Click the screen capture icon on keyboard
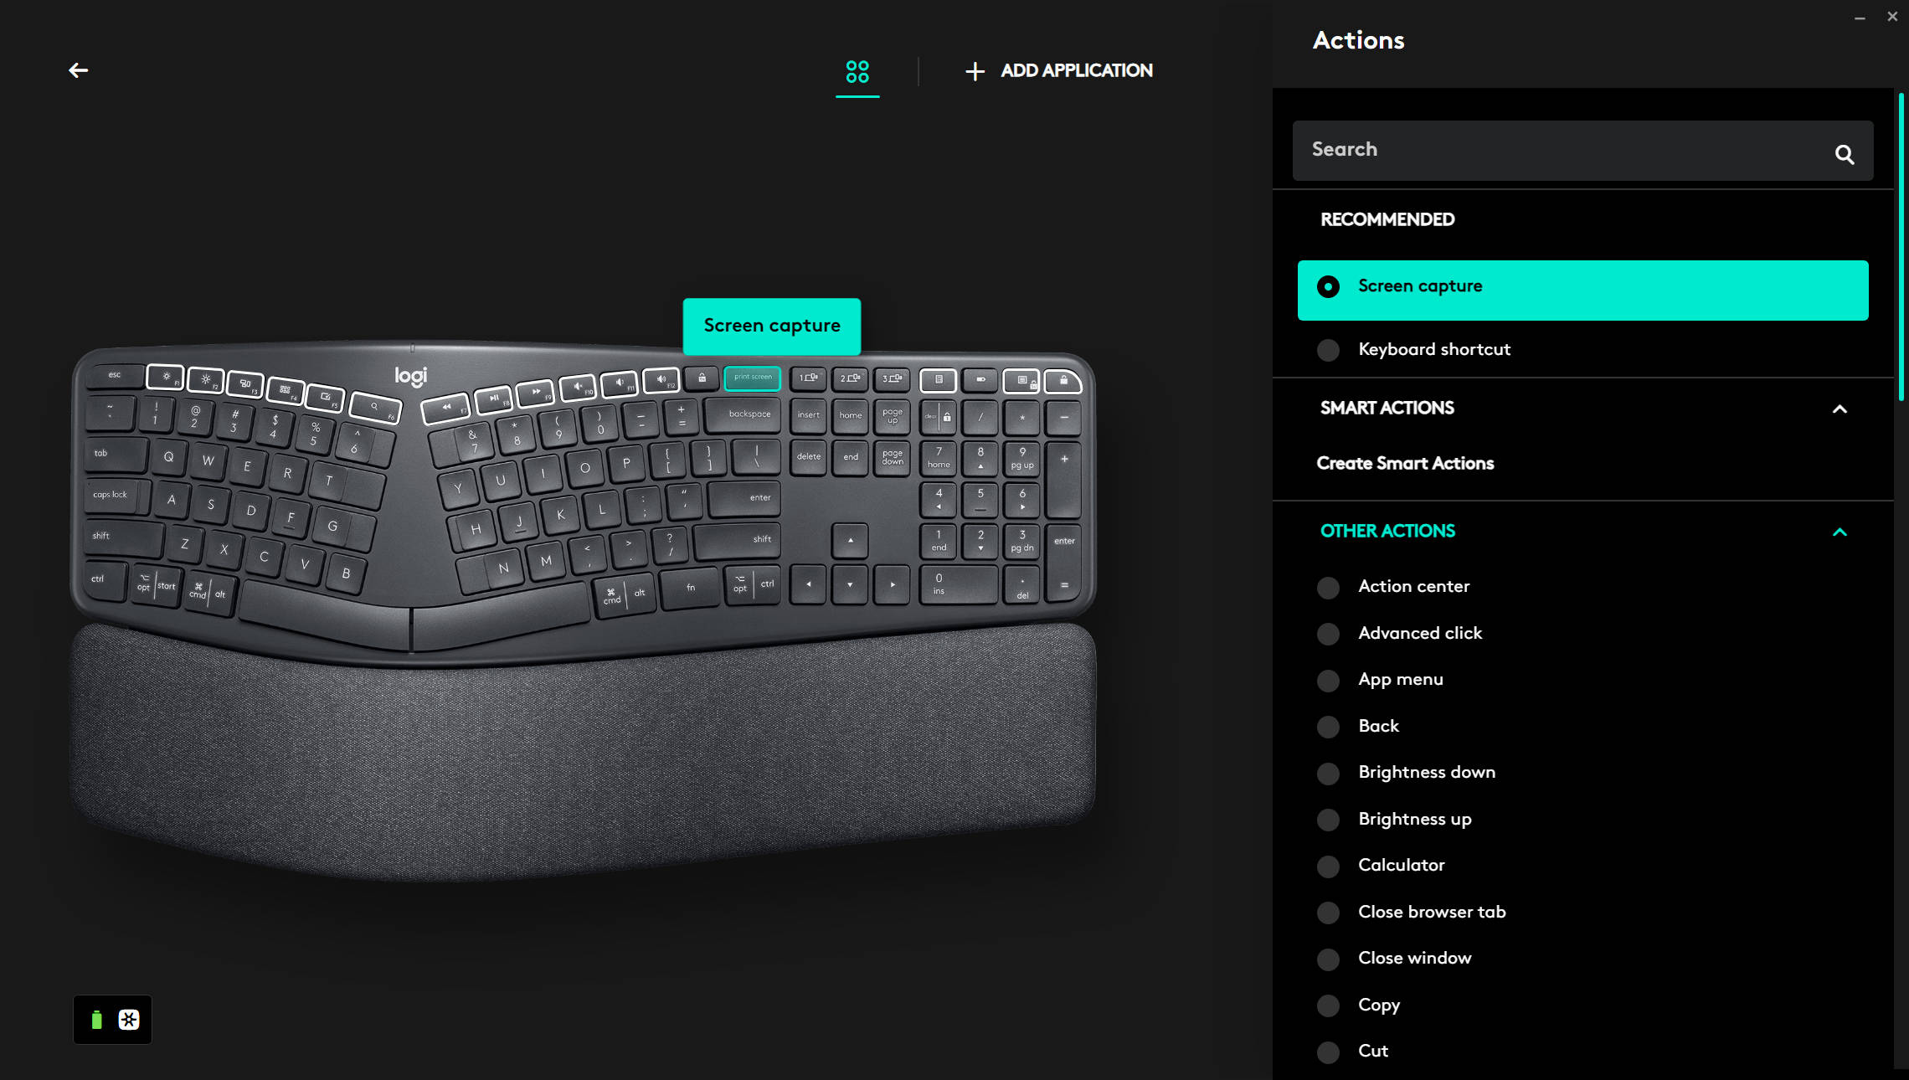Screen dimensions: 1909x1080 point(751,378)
